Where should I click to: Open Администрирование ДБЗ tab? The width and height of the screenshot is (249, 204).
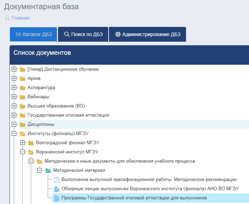pyautogui.click(x=147, y=34)
